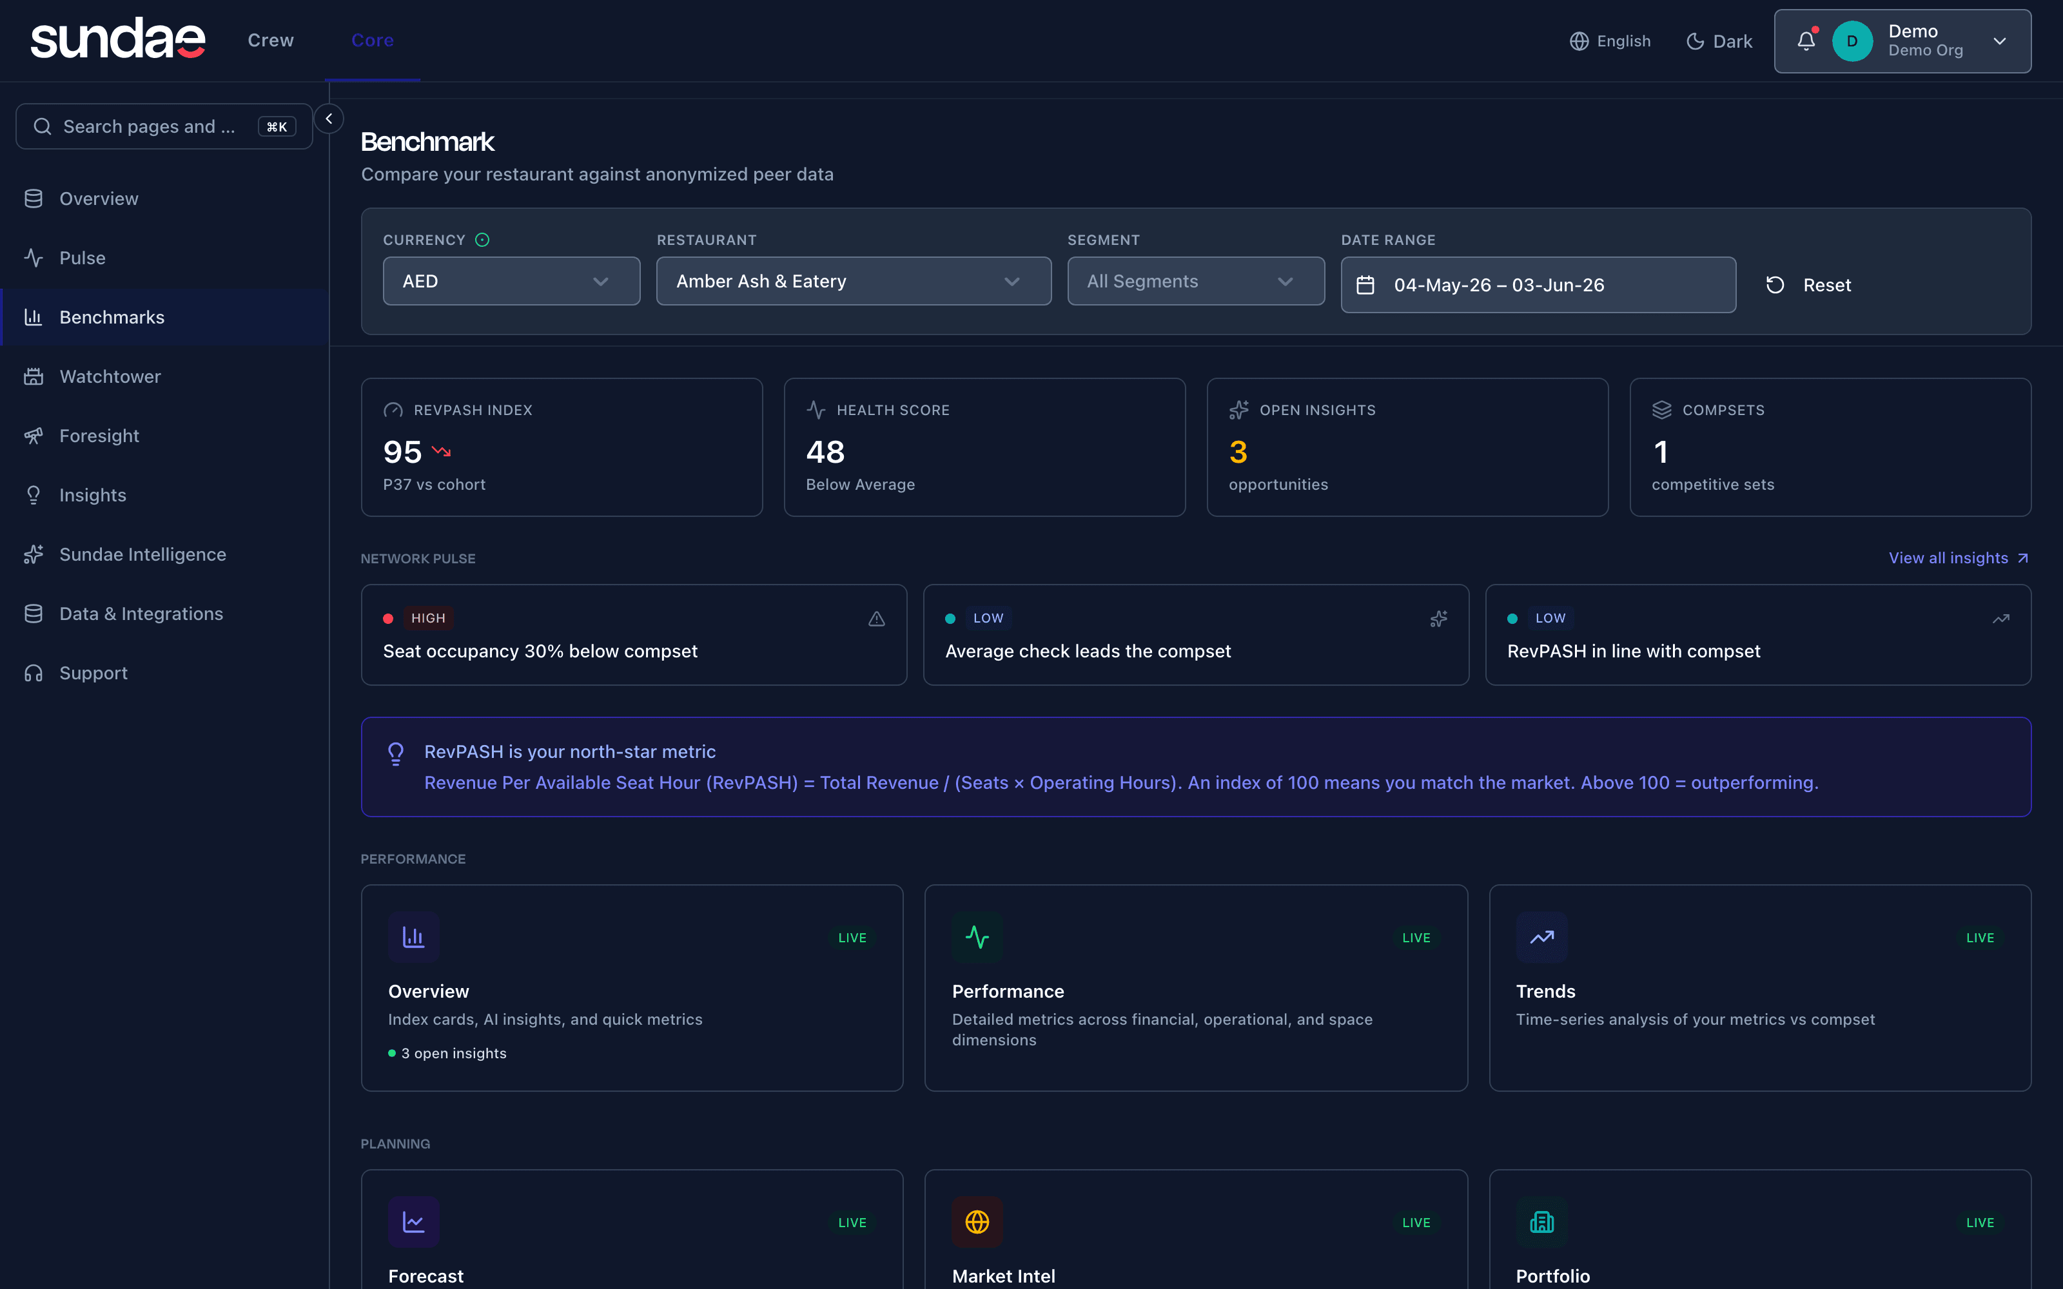The height and width of the screenshot is (1289, 2063).
Task: Select Benchmarks in the sidebar
Action: click(x=164, y=317)
